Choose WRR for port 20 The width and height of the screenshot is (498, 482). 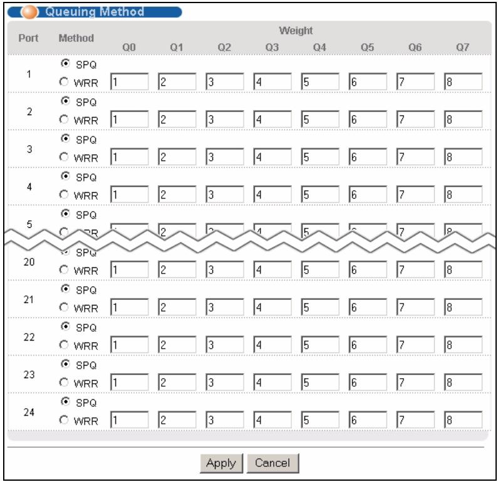pos(64,269)
